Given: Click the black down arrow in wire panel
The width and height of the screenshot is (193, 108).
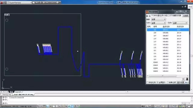Looking at the screenshot, I should click(x=187, y=79).
